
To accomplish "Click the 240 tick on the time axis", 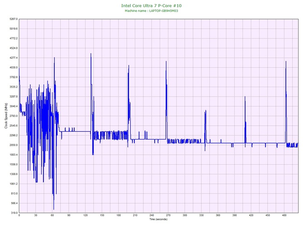I will click(x=151, y=215).
